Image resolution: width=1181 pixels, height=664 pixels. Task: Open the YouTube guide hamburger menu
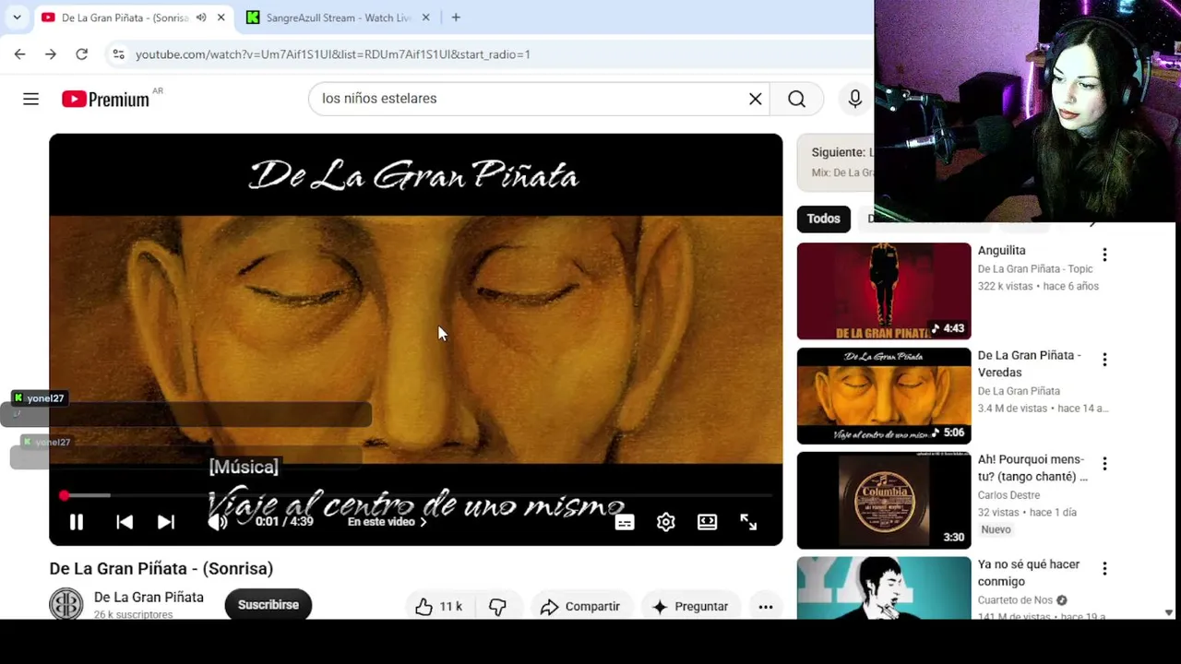pos(30,99)
